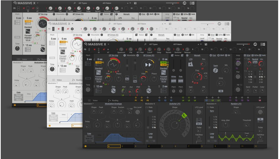Viewport: 280px width, 159px height.
Task: Click the TanH distortion curve icon
Action: click(x=216, y=70)
